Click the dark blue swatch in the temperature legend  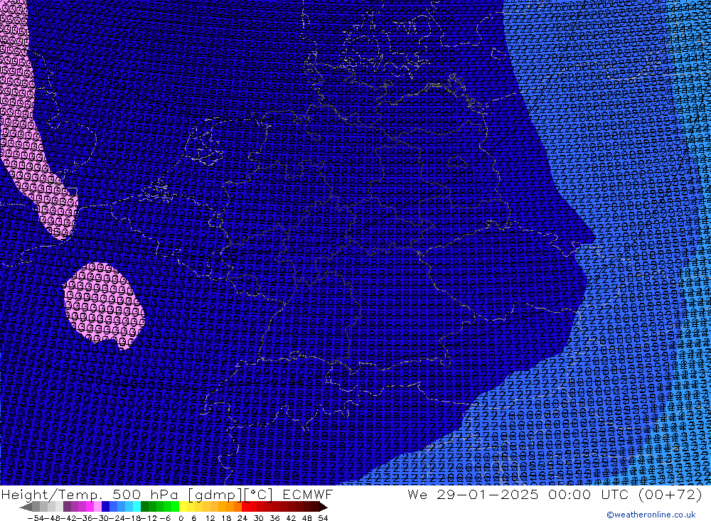[105, 507]
